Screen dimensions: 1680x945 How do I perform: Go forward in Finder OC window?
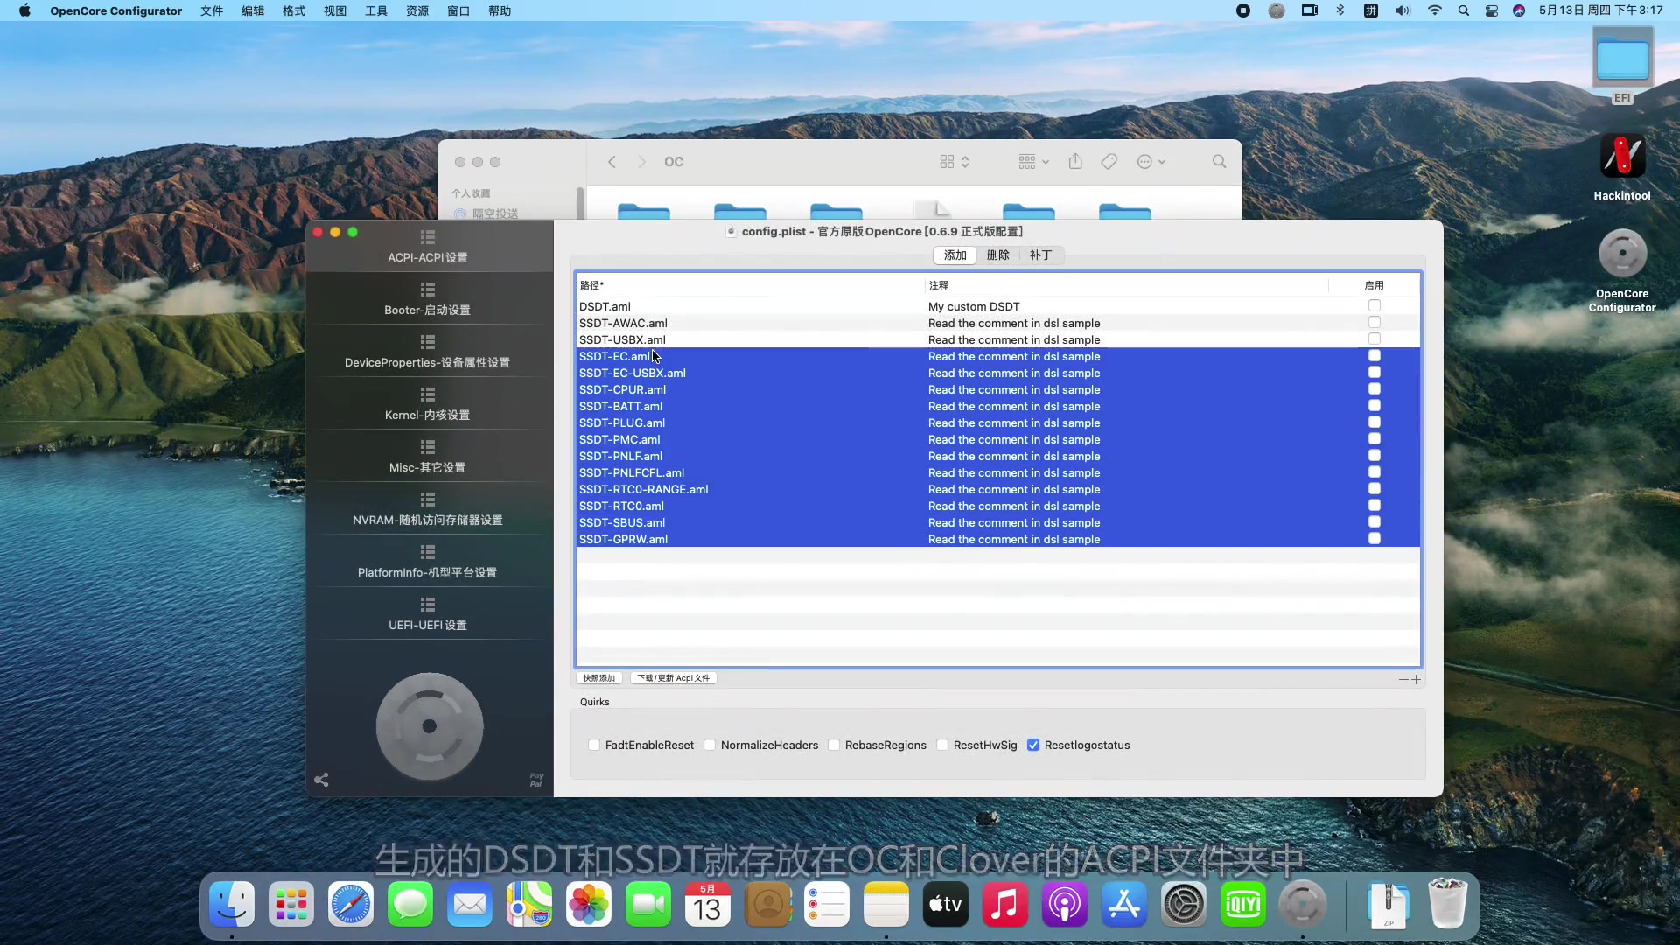641,162
